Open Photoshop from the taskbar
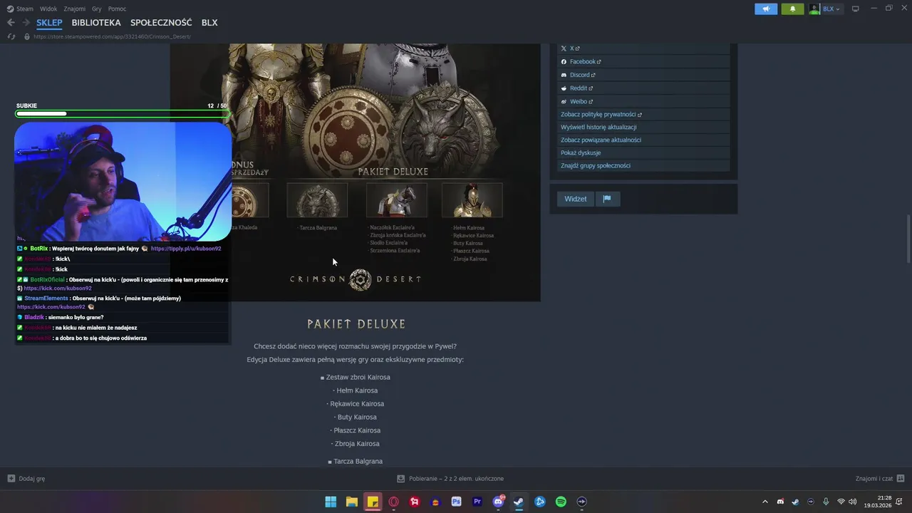912x513 pixels. [x=457, y=502]
